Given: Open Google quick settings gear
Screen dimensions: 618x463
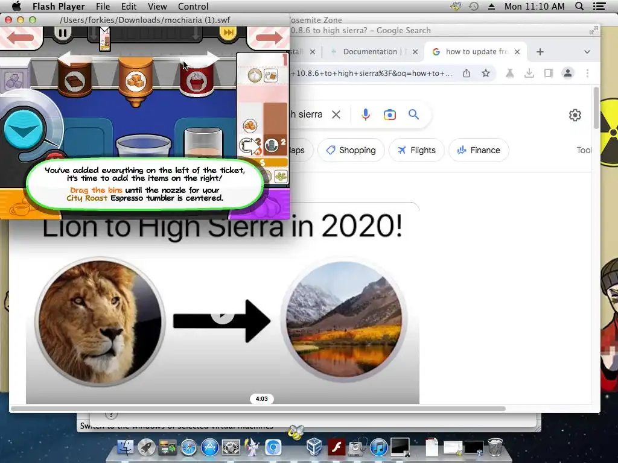Looking at the screenshot, I should click(x=575, y=115).
